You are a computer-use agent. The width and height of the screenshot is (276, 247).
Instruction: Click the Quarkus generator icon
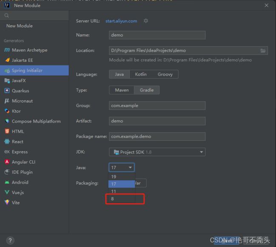coord(7,91)
